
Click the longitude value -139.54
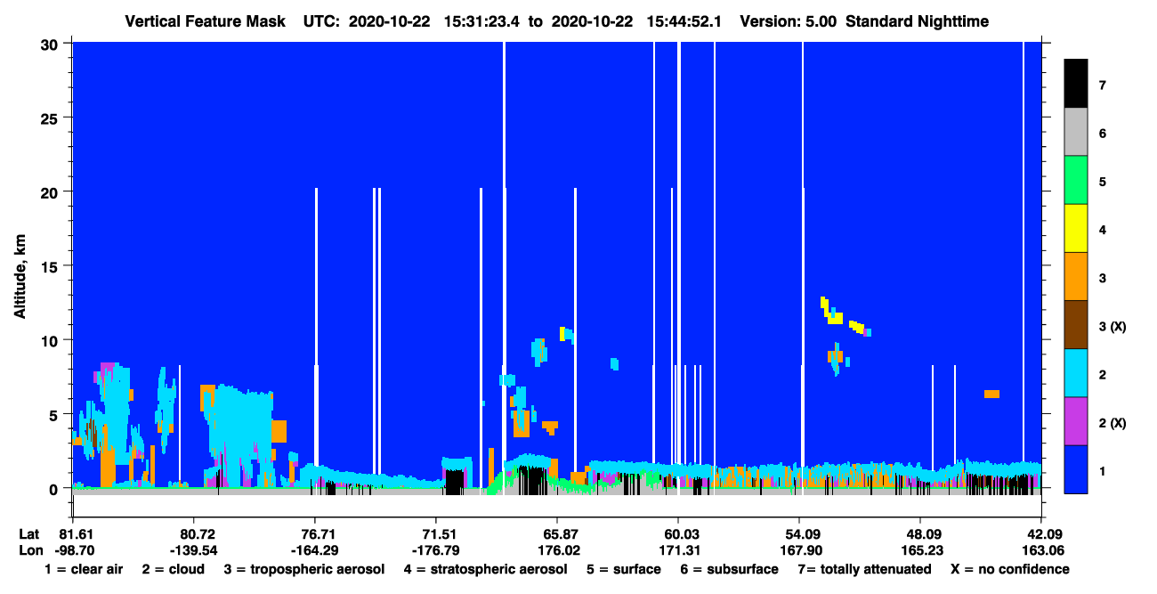[194, 550]
